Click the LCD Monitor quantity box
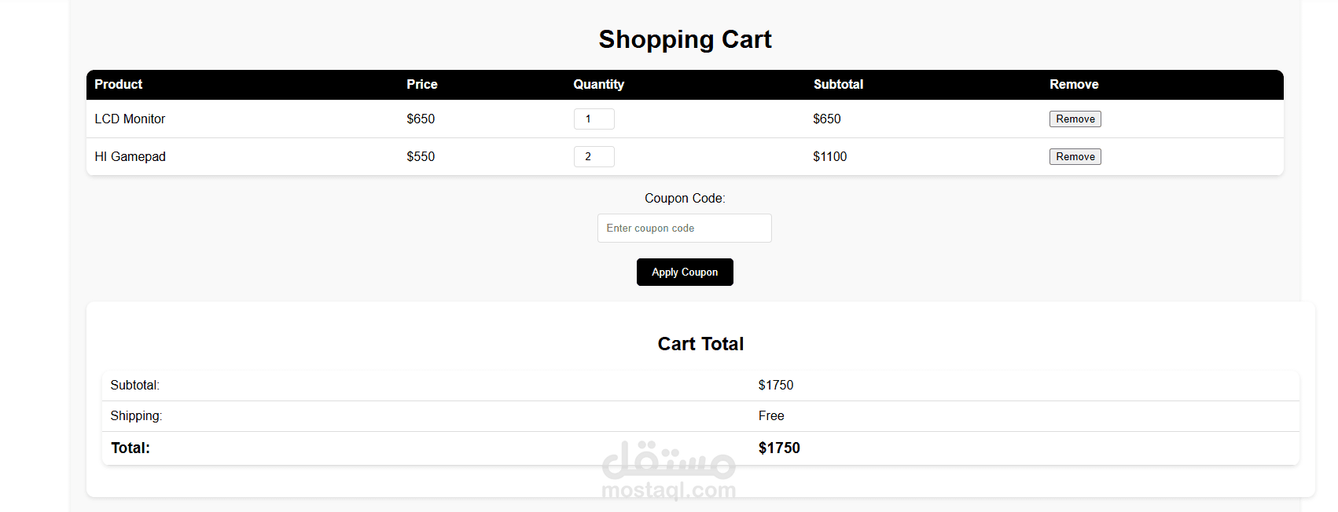 pos(594,119)
